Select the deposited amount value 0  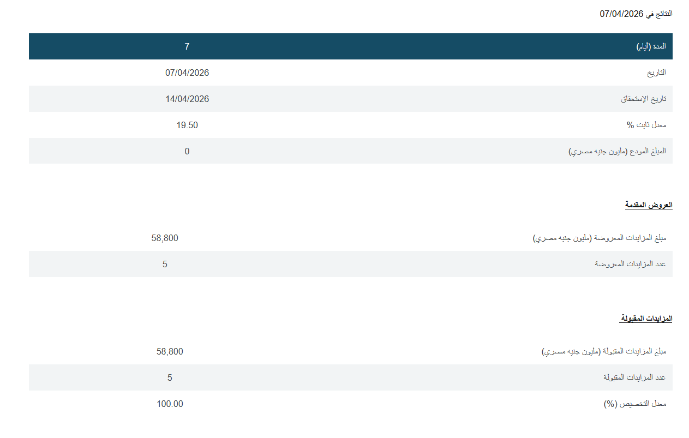pyautogui.click(x=187, y=151)
